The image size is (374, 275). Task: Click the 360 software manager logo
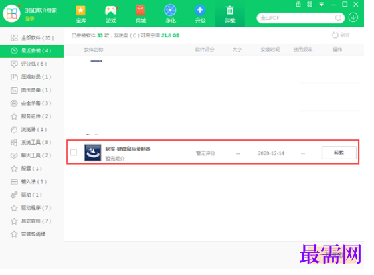(11, 13)
